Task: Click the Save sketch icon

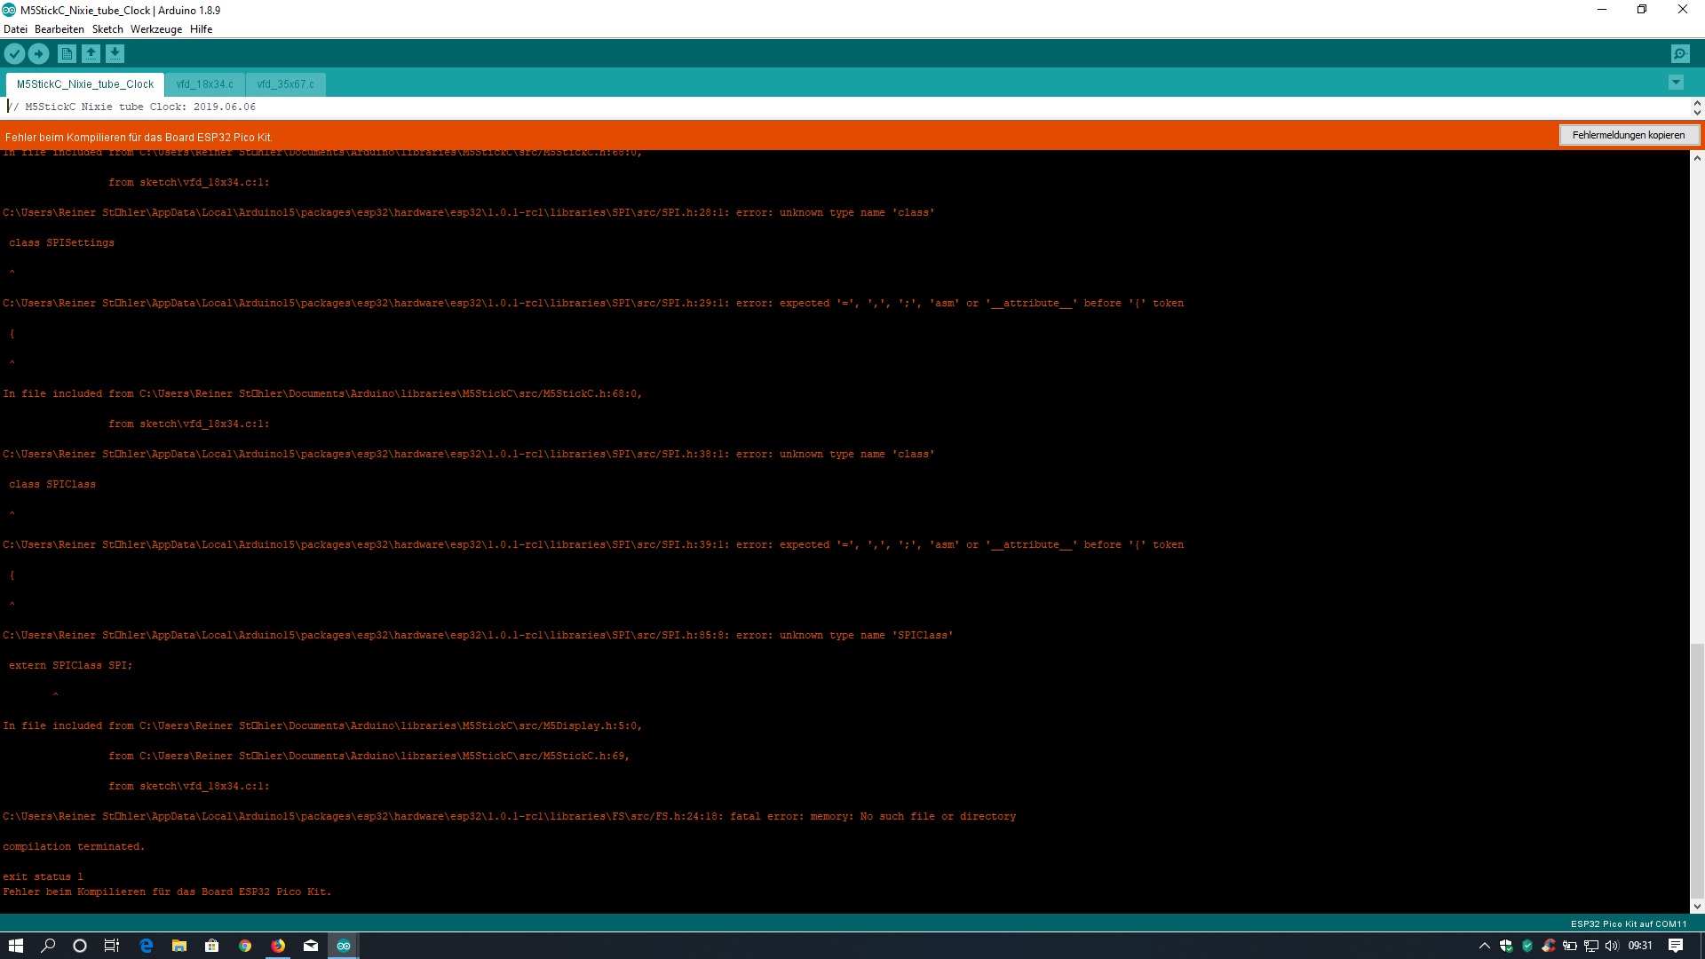Action: click(x=115, y=54)
